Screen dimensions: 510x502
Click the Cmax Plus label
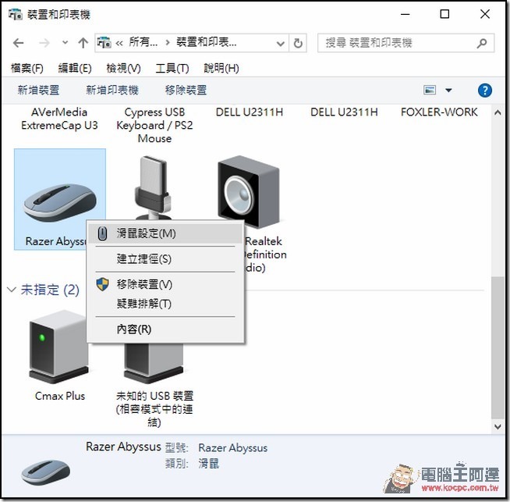60,396
